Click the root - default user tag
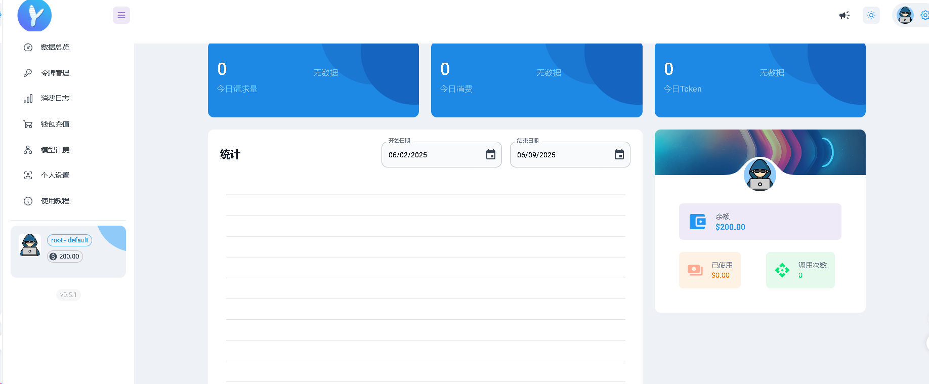The width and height of the screenshot is (929, 384). point(70,240)
